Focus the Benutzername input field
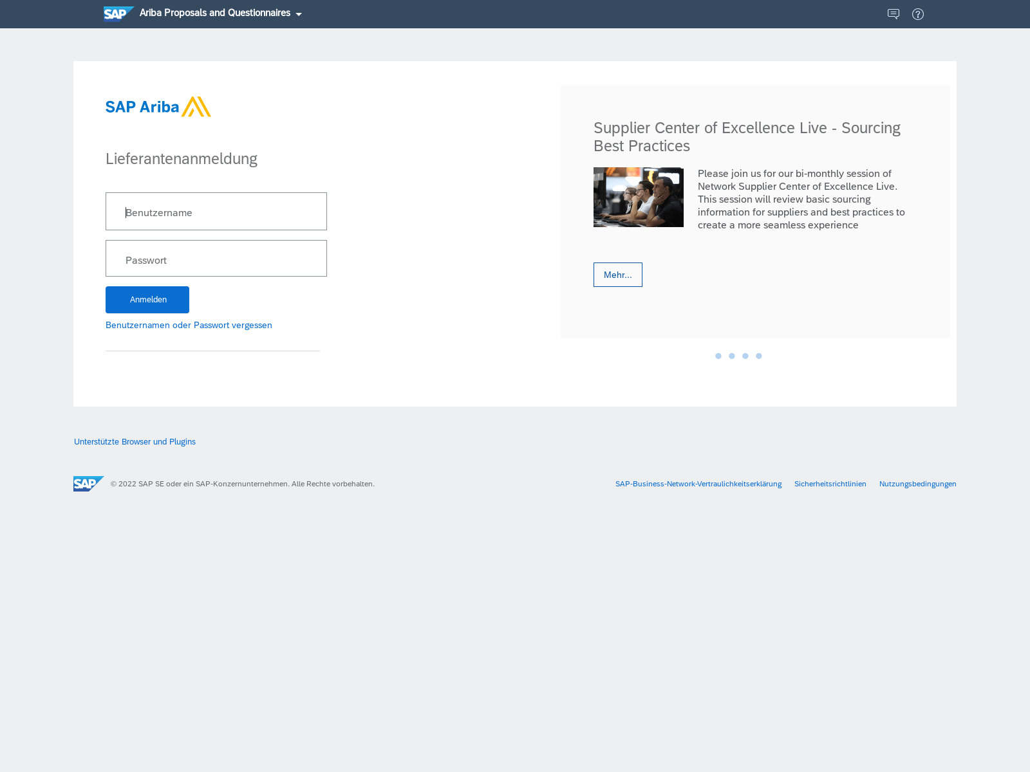Image resolution: width=1030 pixels, height=772 pixels. pyautogui.click(x=216, y=211)
